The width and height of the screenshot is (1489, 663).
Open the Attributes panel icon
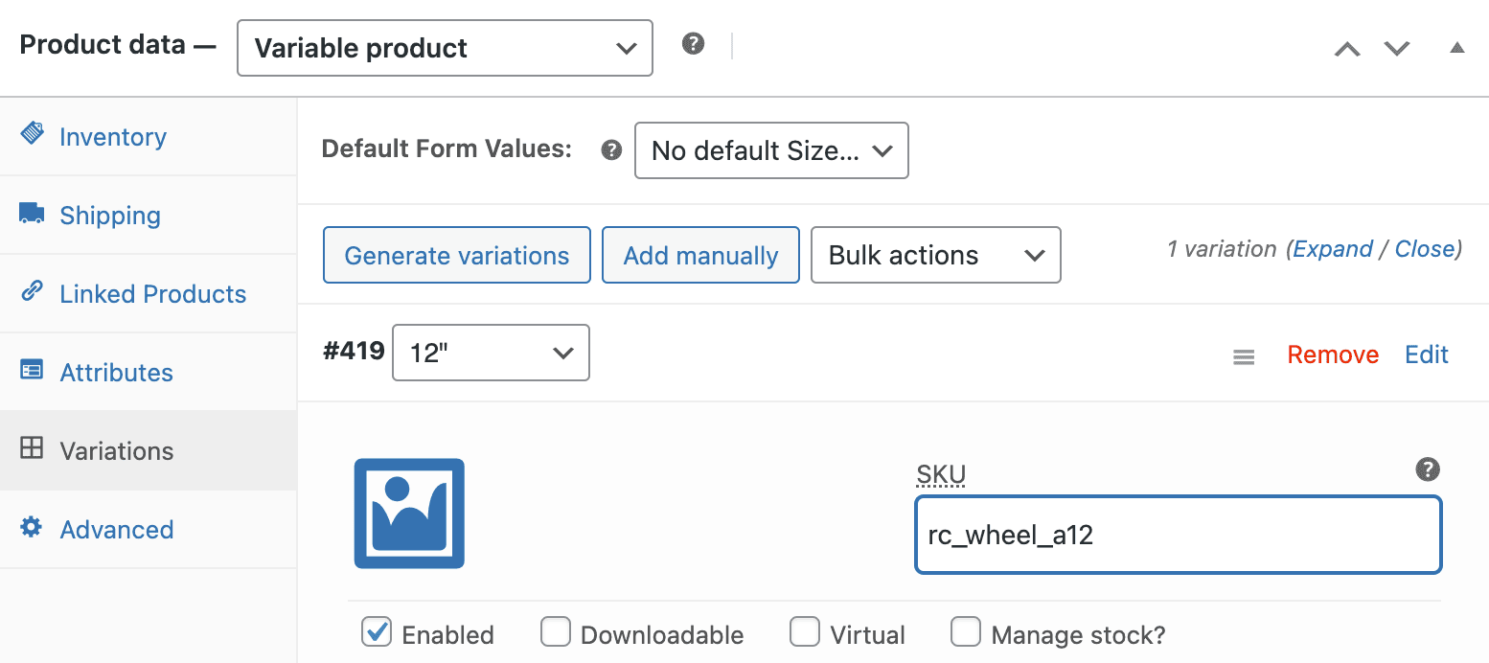coord(33,372)
